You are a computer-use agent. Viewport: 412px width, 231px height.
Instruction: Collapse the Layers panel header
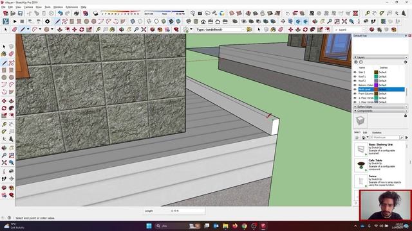pos(380,57)
